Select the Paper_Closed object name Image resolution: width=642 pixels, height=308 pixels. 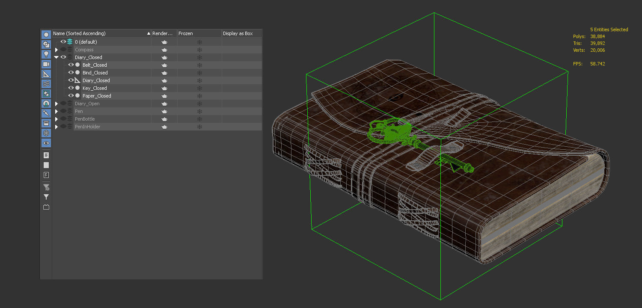(97, 96)
